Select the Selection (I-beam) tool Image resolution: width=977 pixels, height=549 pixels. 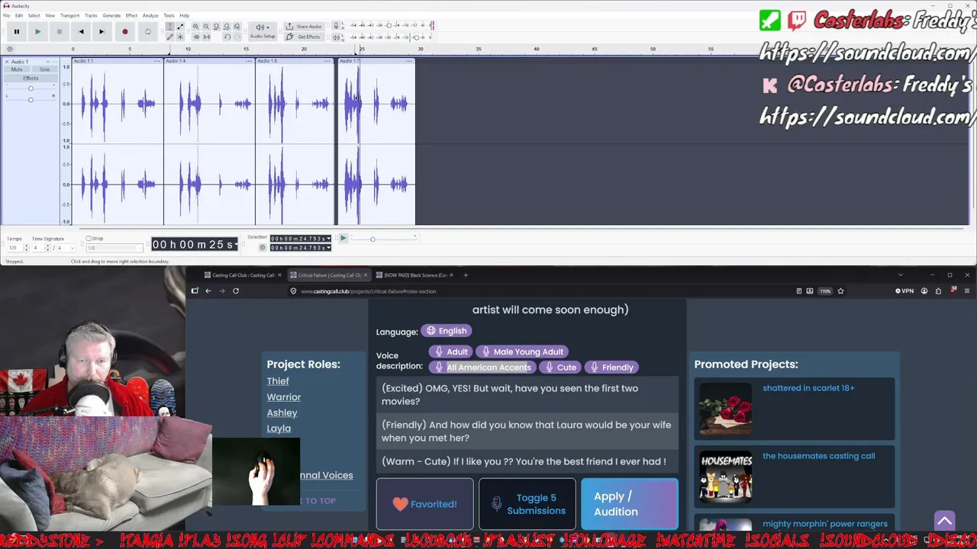click(x=169, y=27)
